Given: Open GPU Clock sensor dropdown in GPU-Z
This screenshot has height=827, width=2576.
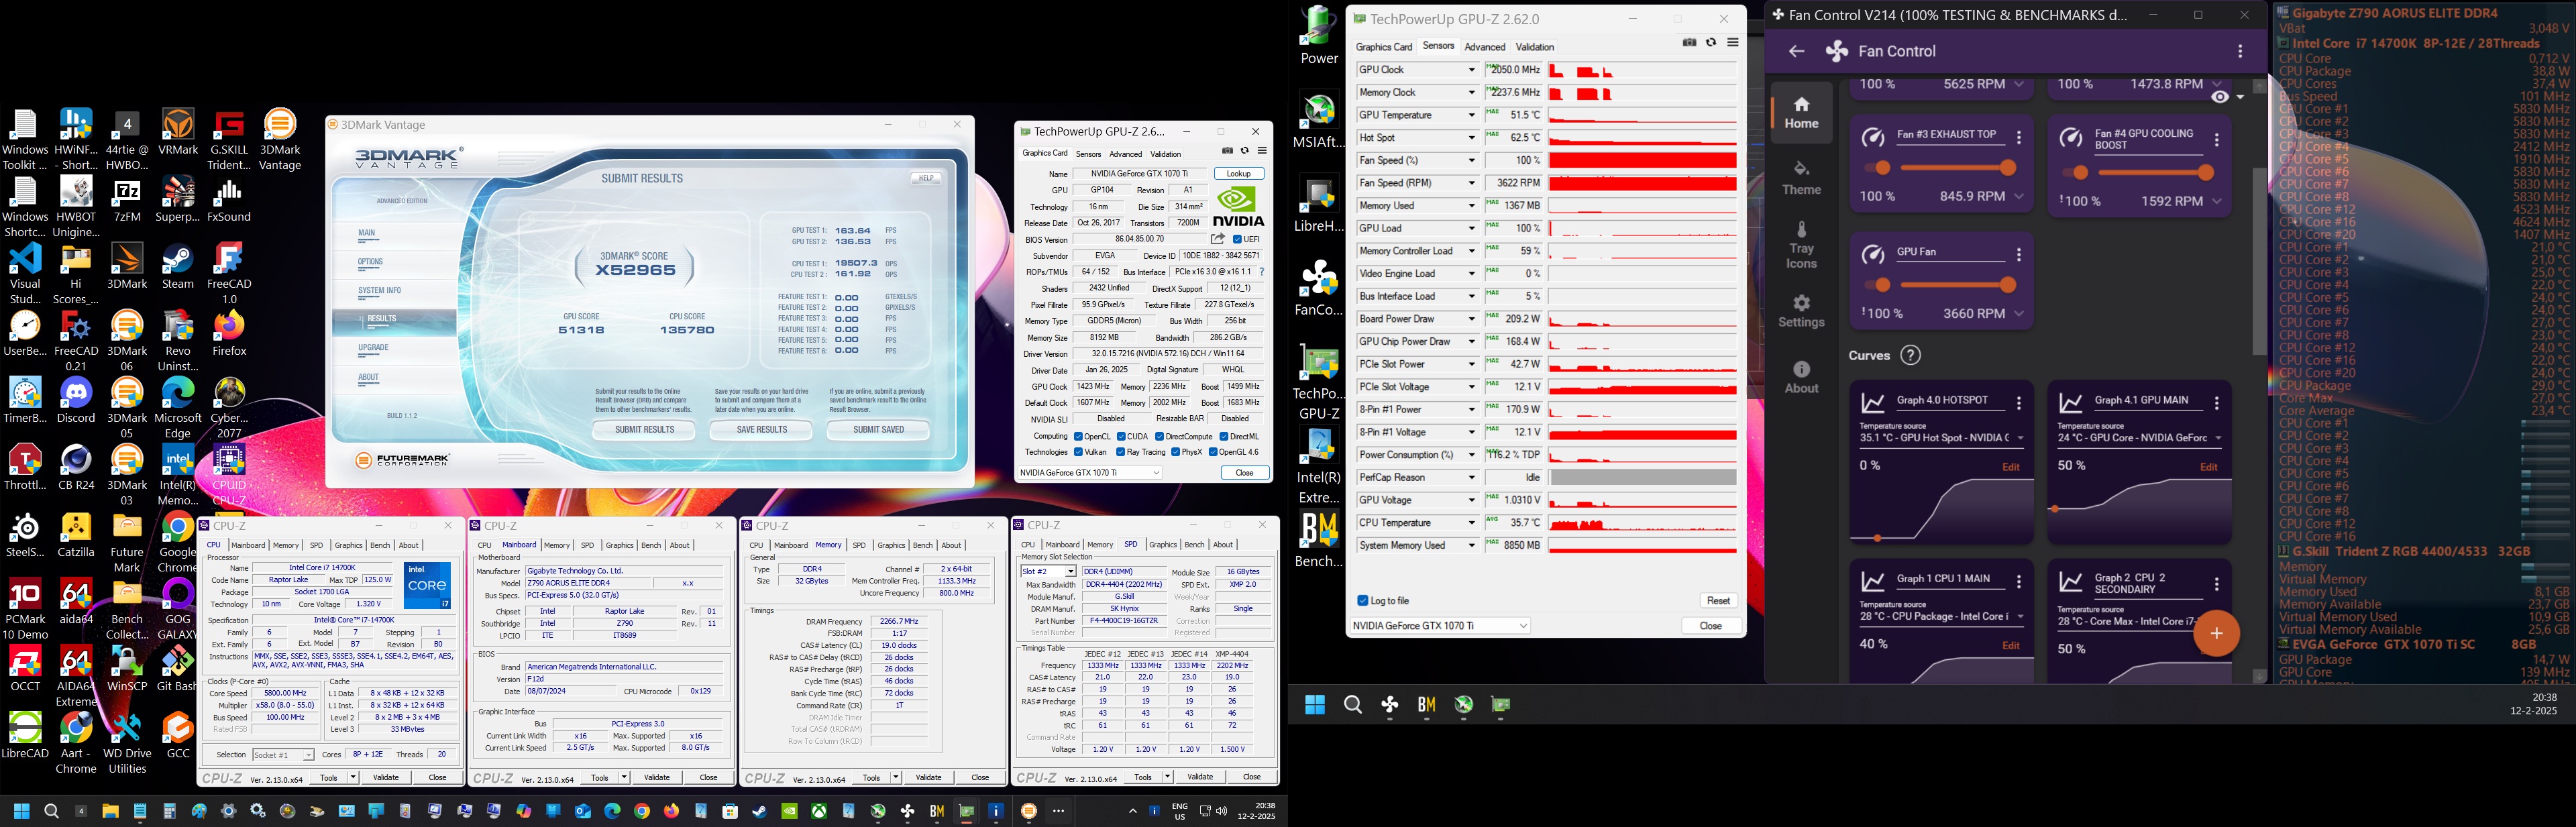Looking at the screenshot, I should (x=1471, y=70).
